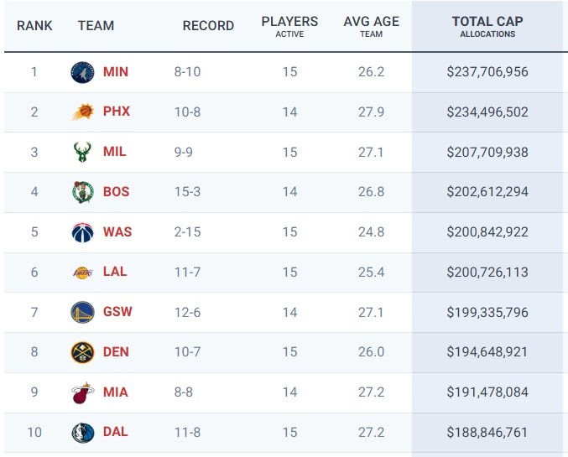Open the GSW team link

coord(117,312)
